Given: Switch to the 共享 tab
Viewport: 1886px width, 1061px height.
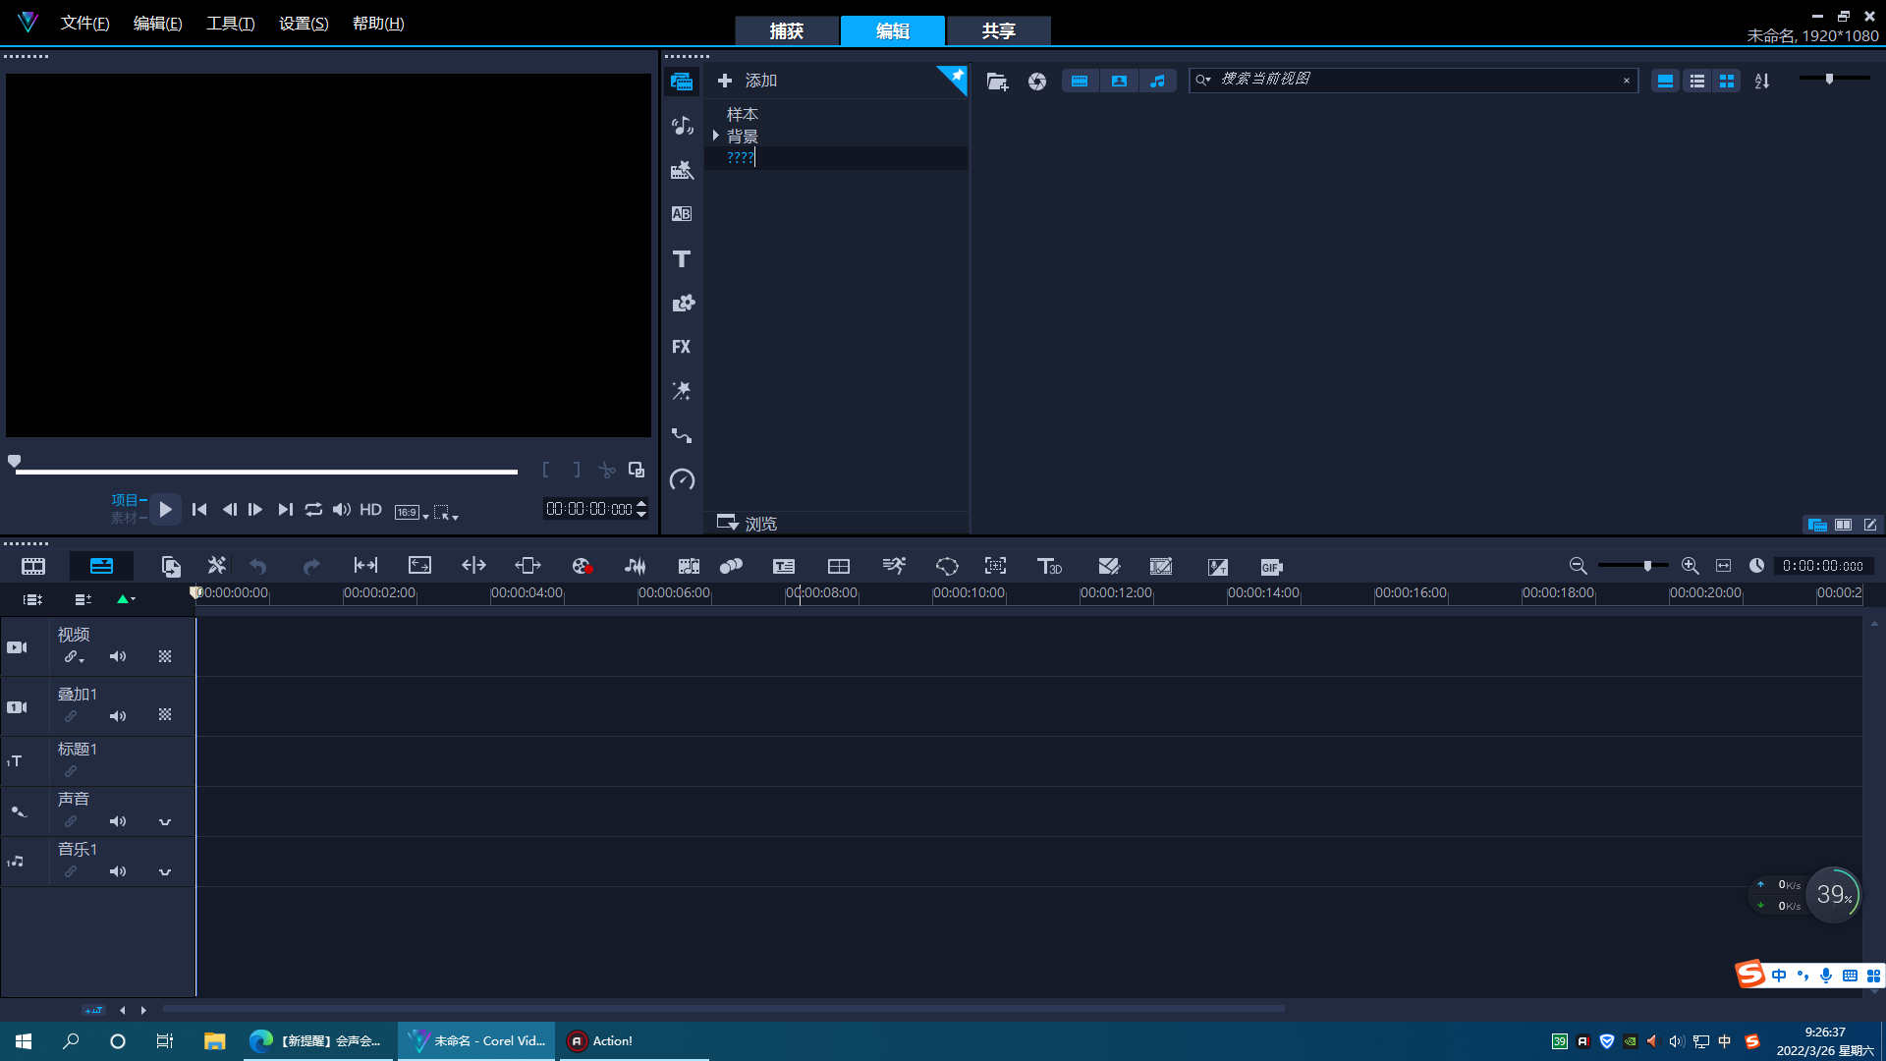Looking at the screenshot, I should click(x=999, y=30).
